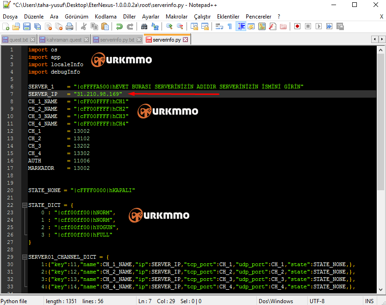Click the Zoom in magnifier icon
This screenshot has width=386, height=305.
point(169,26)
